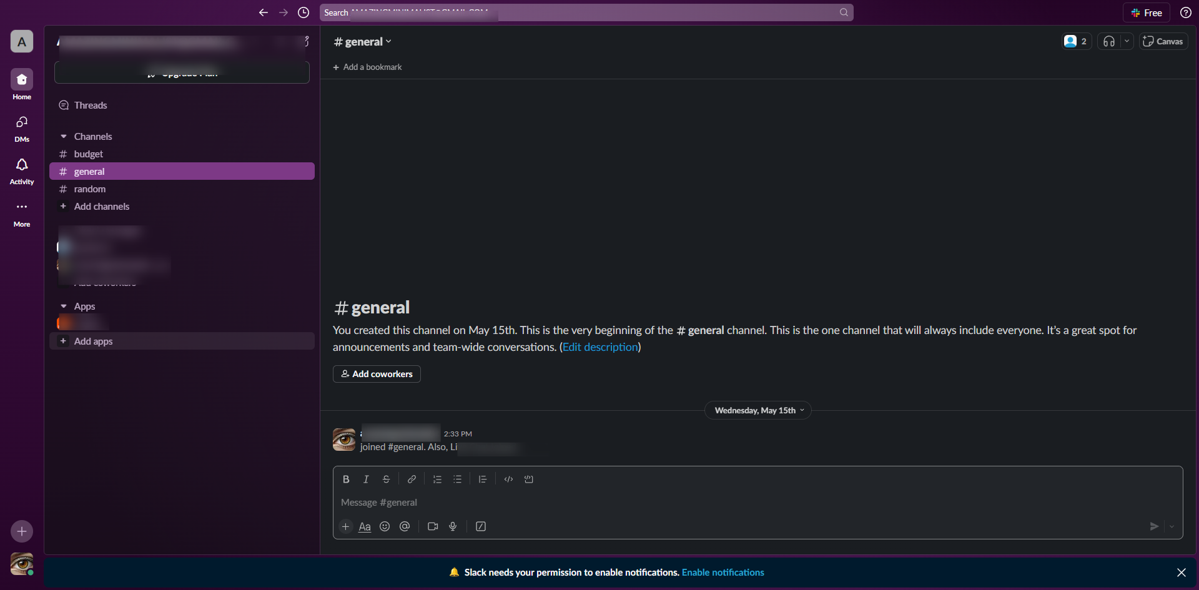The image size is (1199, 590).
Task: Collapse the Apps section
Action: [x=64, y=307]
